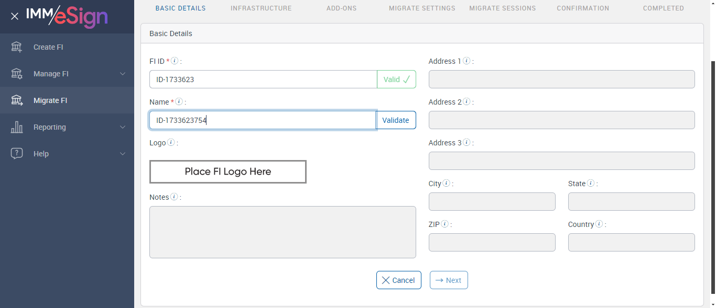Click the Next button
This screenshot has height=308, width=716.
pyautogui.click(x=449, y=280)
